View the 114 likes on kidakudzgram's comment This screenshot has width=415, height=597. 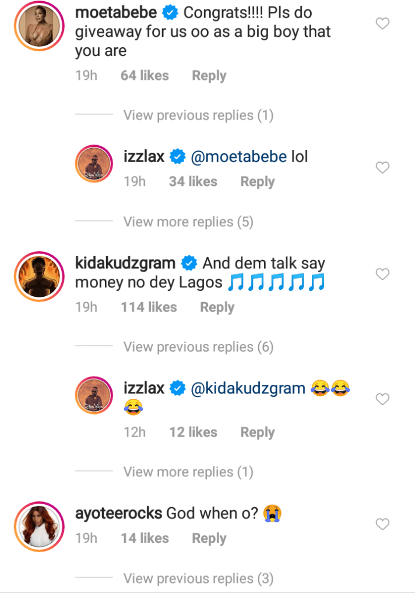coord(149,307)
